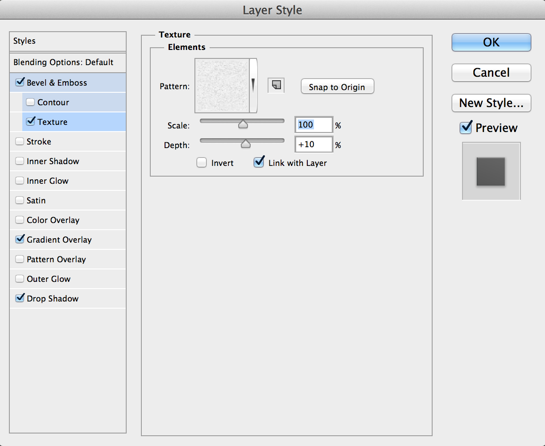Switch to Drop Shadow settings

tap(52, 298)
